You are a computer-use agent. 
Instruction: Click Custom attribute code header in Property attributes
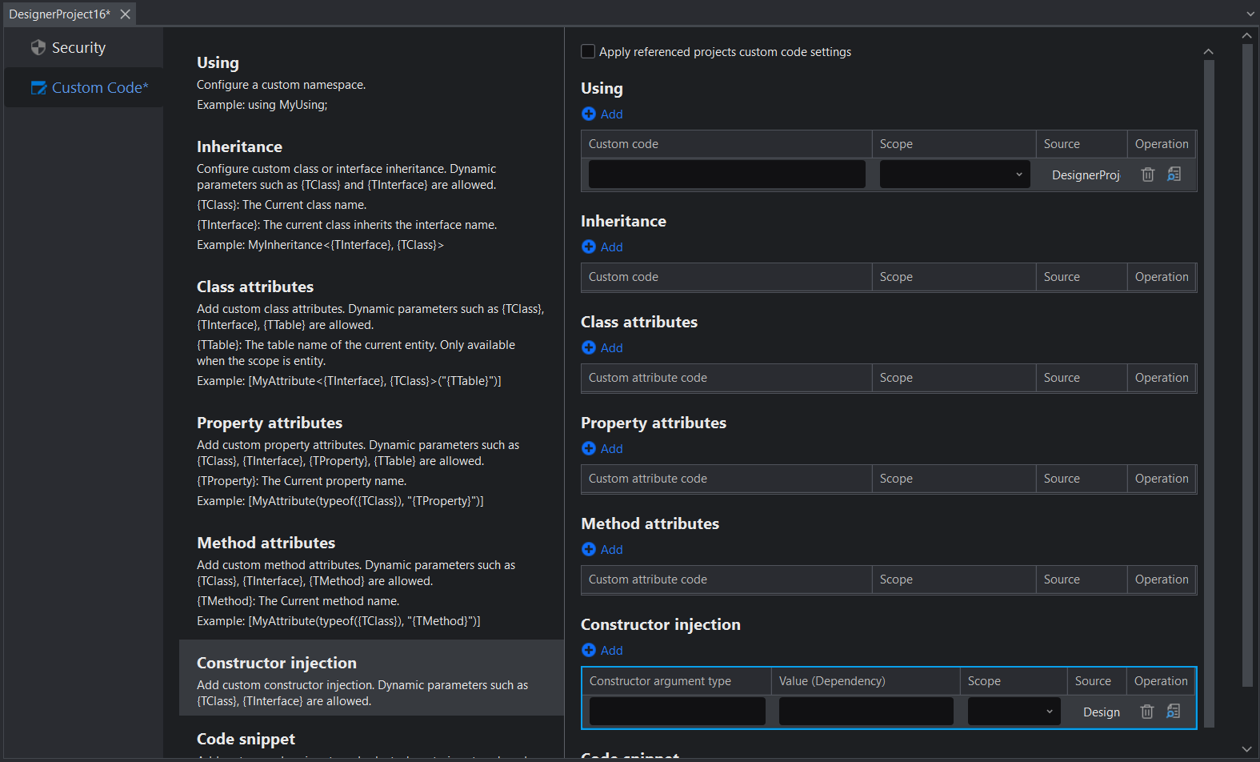(726, 479)
